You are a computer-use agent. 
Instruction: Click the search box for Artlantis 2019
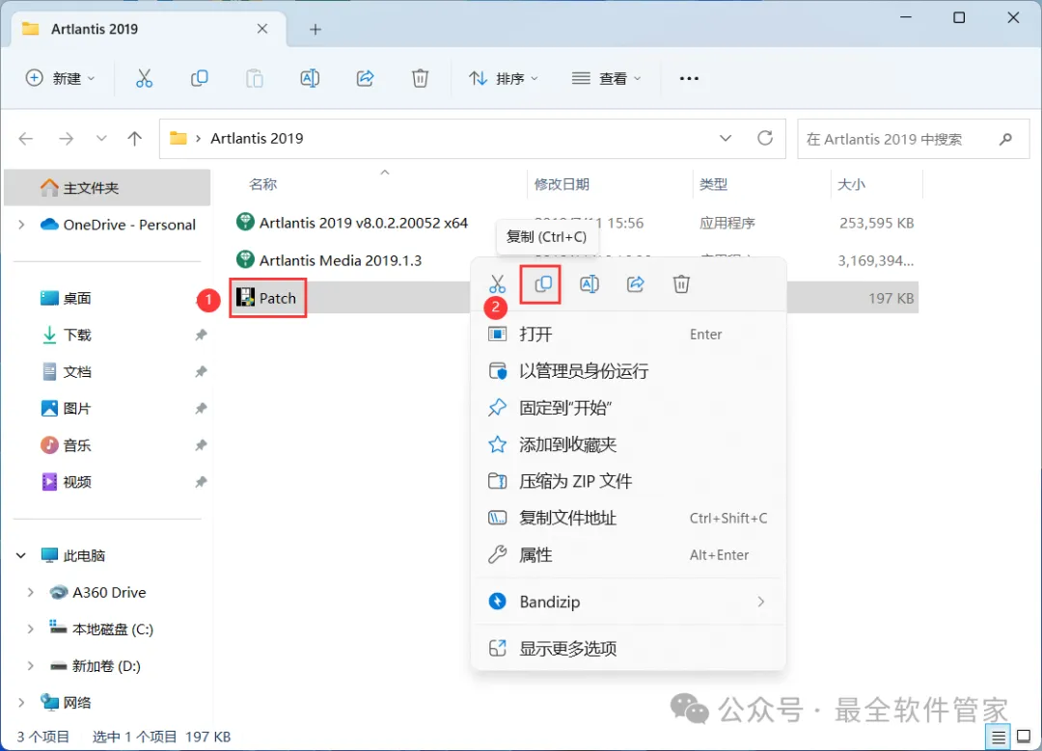click(x=913, y=139)
